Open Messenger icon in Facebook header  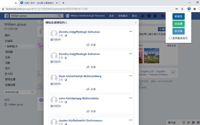(149, 16)
